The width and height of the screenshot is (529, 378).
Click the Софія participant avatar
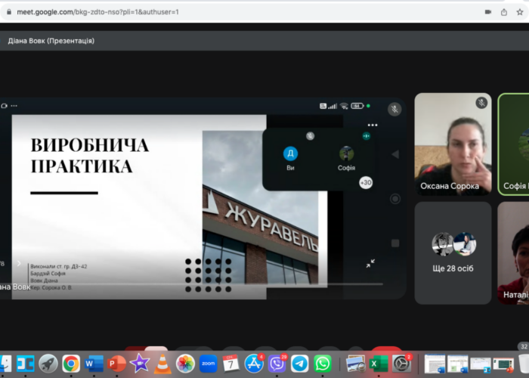coord(346,153)
